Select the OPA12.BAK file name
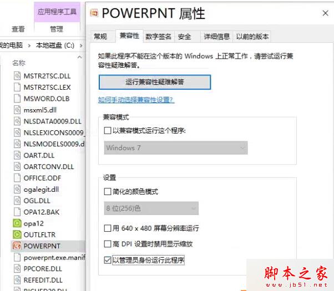Viewport: 334px width, 291px height. [x=42, y=212]
